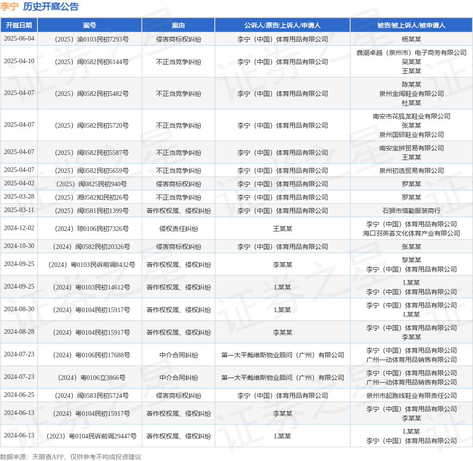Screen dimensions: 473x461
Task: Click defendant 石狮市惜勤服装商行
Action: 411,211
